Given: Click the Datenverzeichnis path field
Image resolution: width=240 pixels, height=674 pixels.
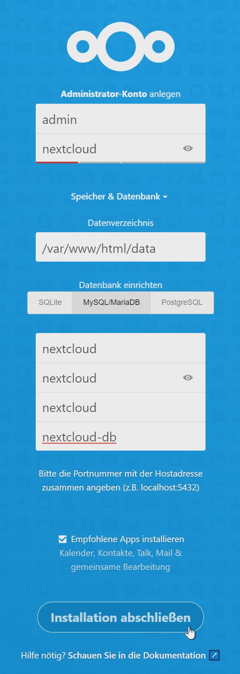Looking at the screenshot, I should [x=121, y=247].
